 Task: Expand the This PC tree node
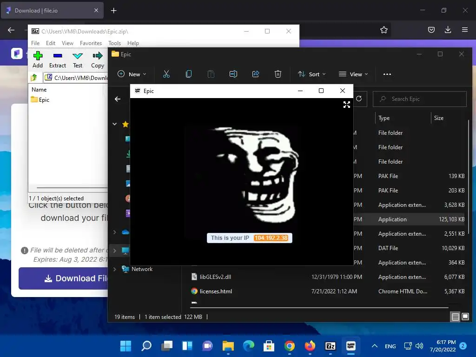[114, 251]
